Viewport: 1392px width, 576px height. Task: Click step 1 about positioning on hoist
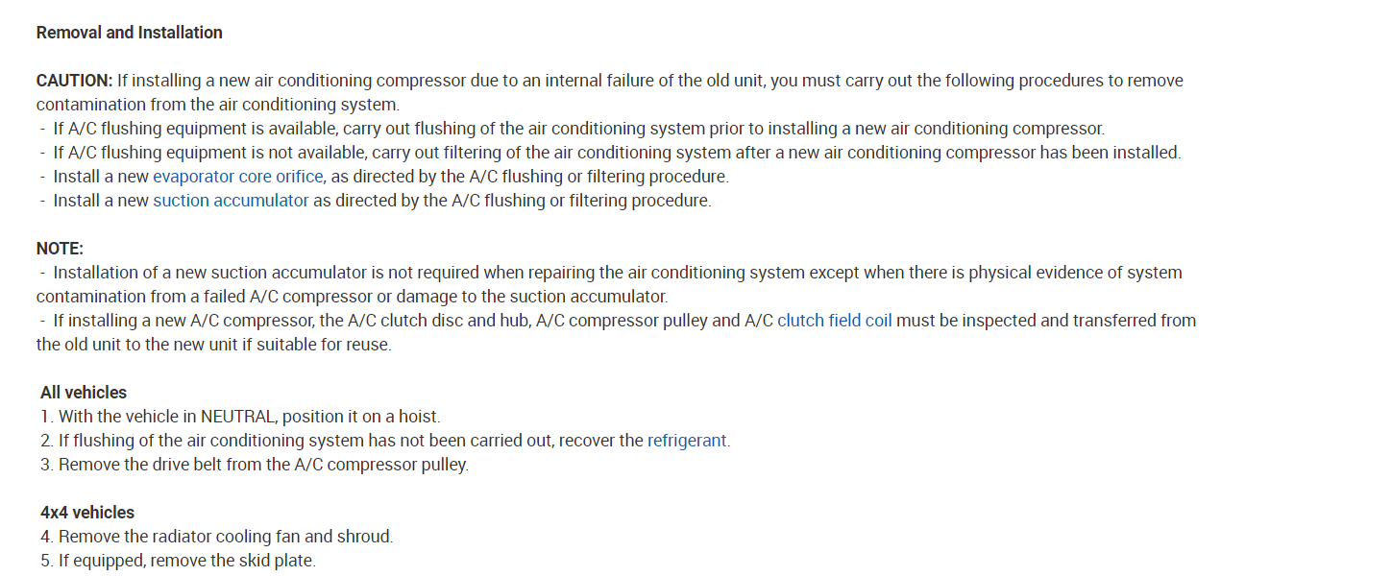point(240,417)
